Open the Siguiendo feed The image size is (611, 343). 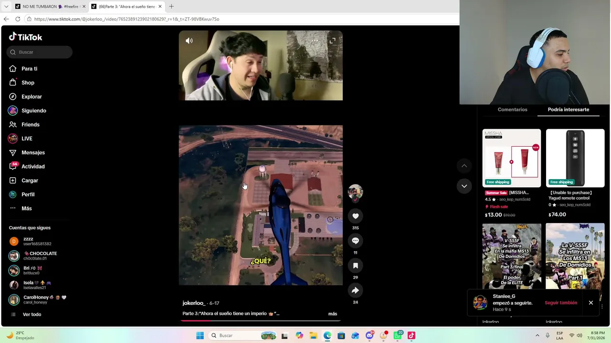click(33, 111)
